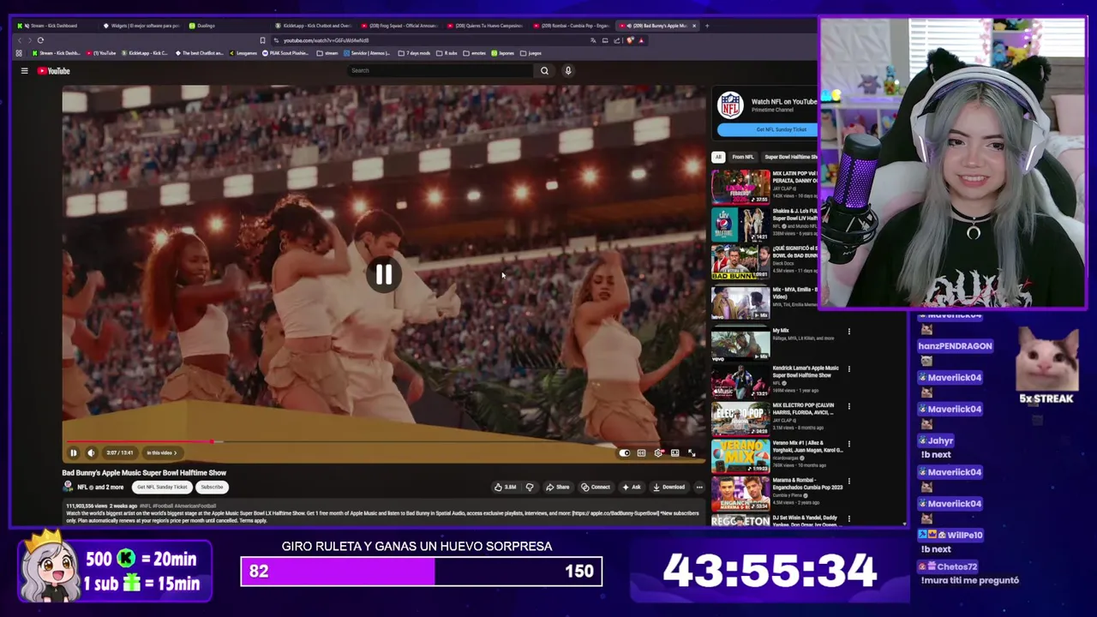The image size is (1097, 617).
Task: Subscribe to the NFL channel
Action: (212, 487)
